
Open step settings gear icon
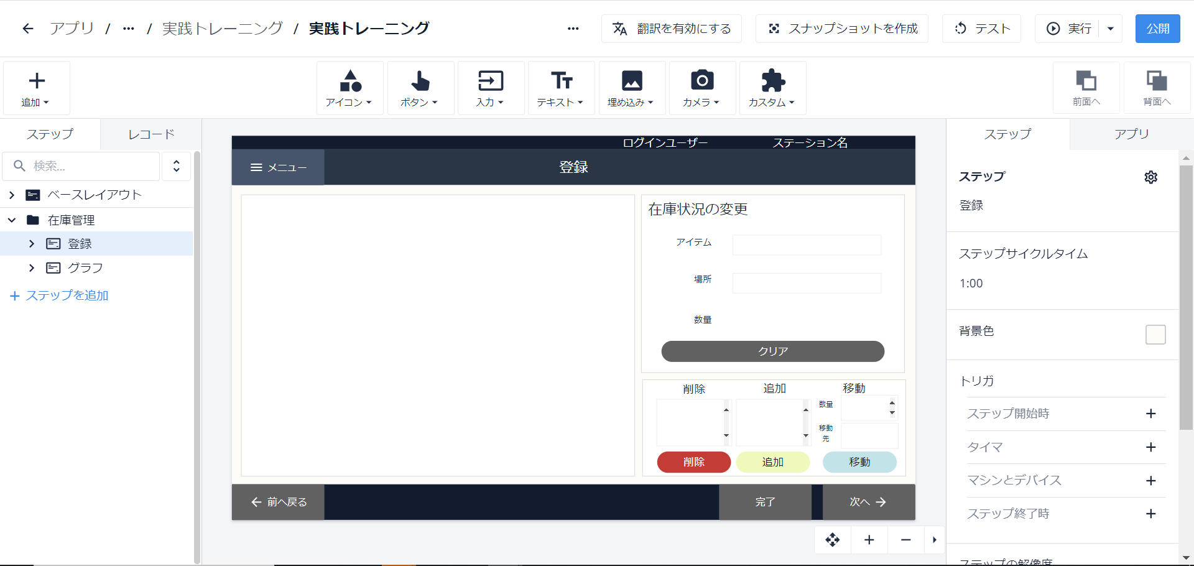[x=1151, y=177]
